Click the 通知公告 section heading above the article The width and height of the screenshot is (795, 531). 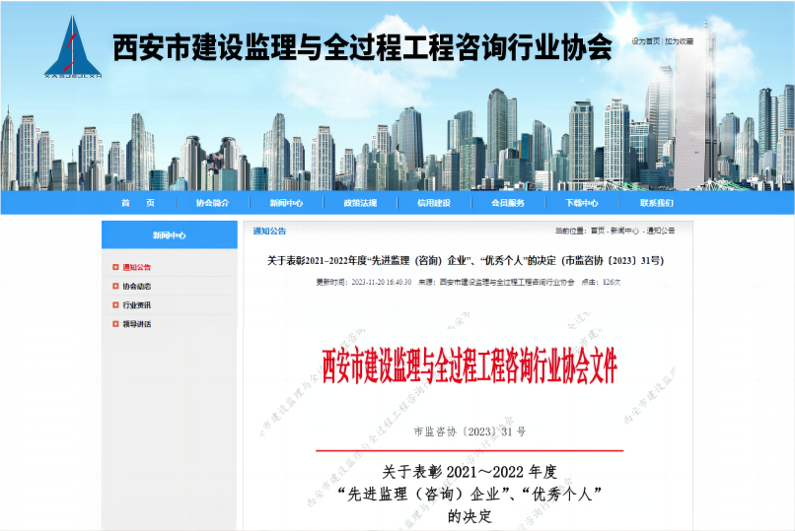click(269, 231)
